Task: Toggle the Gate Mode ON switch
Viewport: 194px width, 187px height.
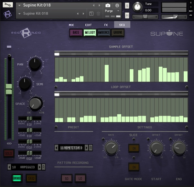Action: 134,167
